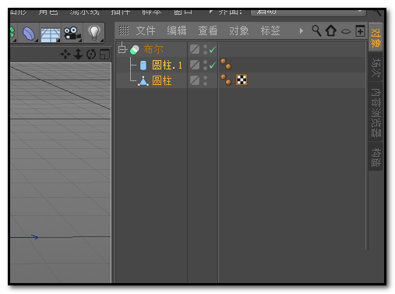Image resolution: width=395 pixels, height=294 pixels.
Task: Expand the object manager menu overflow arrow
Action: click(x=301, y=31)
